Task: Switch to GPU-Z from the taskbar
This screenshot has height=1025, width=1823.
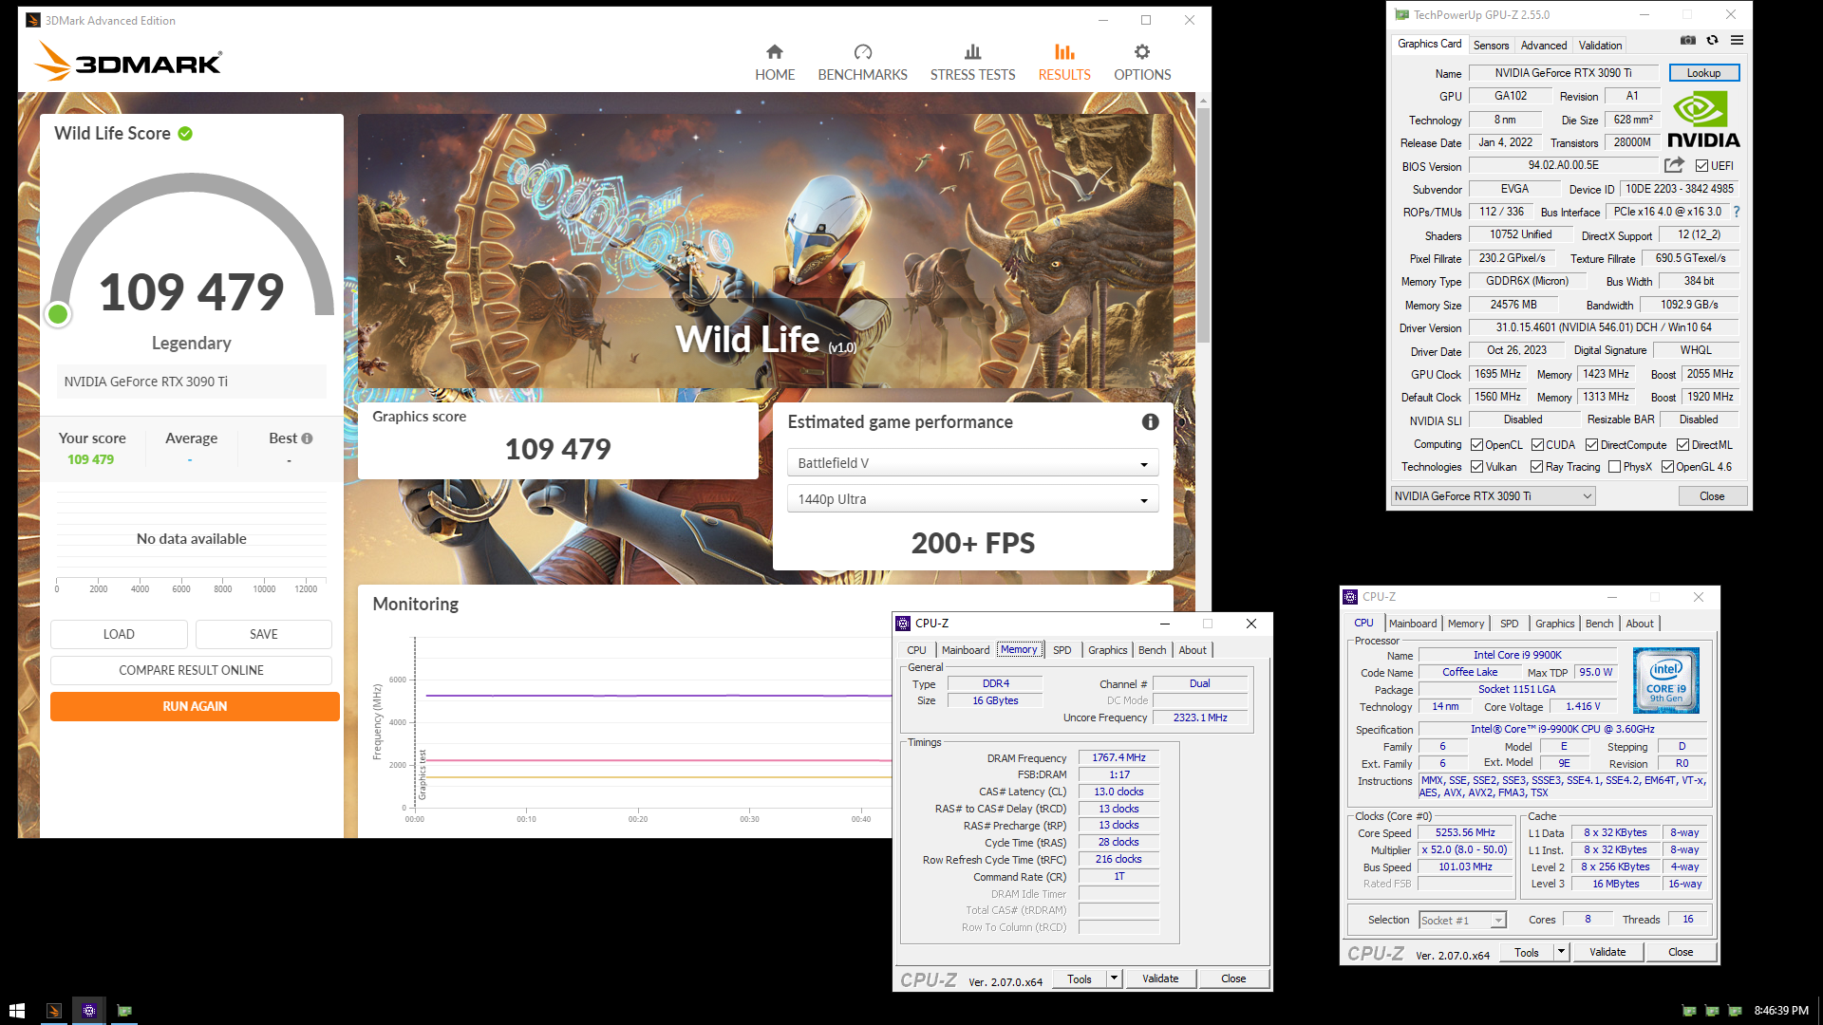Action: coord(124,1011)
